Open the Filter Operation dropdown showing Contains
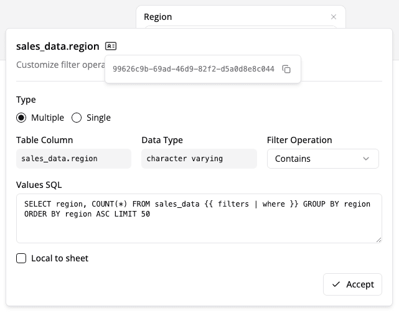This screenshot has width=399, height=313. click(322, 159)
